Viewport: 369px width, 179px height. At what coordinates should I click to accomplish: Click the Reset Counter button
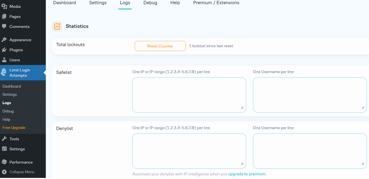pos(160,46)
